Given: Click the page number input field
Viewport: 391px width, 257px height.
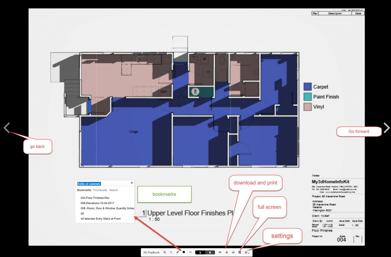Looking at the screenshot, I should (200, 252).
